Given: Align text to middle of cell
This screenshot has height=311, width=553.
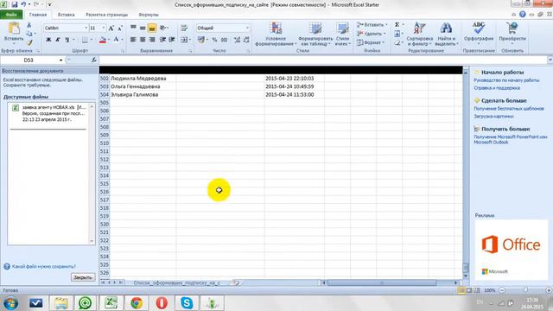Looking at the screenshot, I should [143, 28].
